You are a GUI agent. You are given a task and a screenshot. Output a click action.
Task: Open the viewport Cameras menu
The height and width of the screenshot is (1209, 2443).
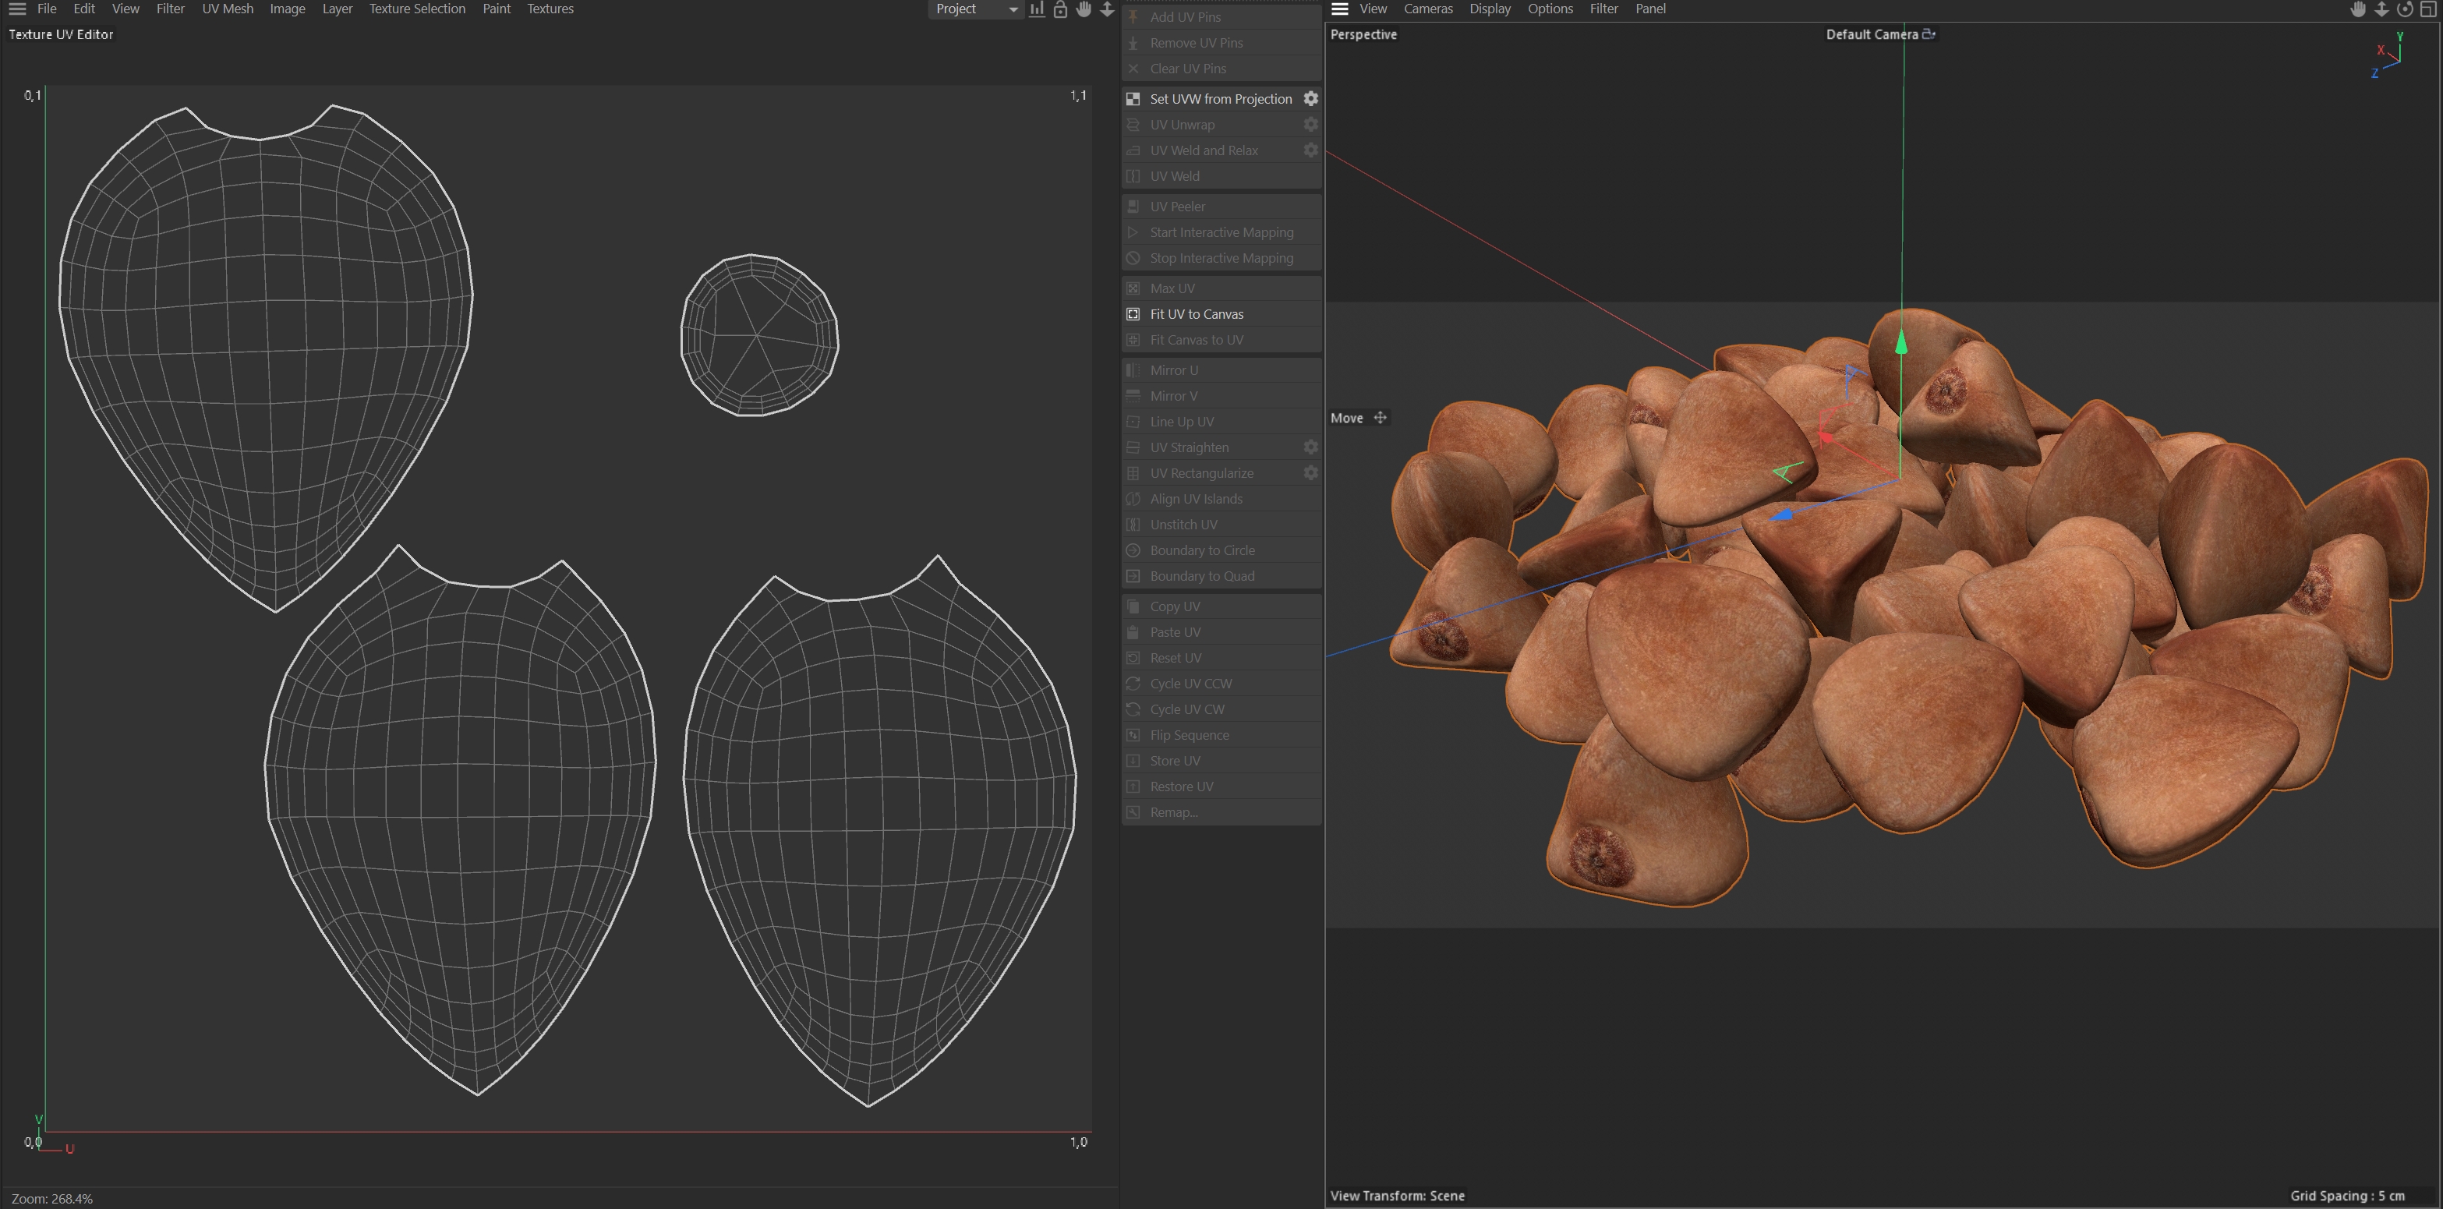[x=1427, y=9]
